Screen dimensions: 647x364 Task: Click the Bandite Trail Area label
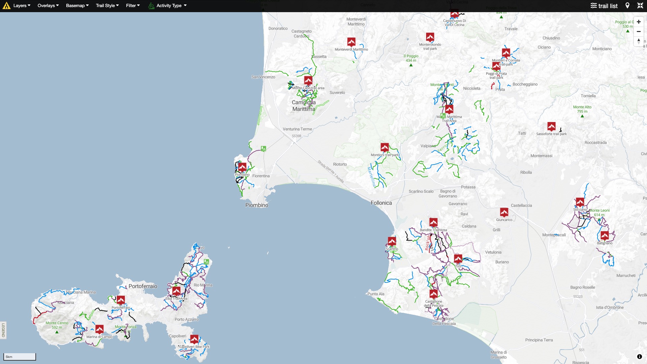point(433,230)
